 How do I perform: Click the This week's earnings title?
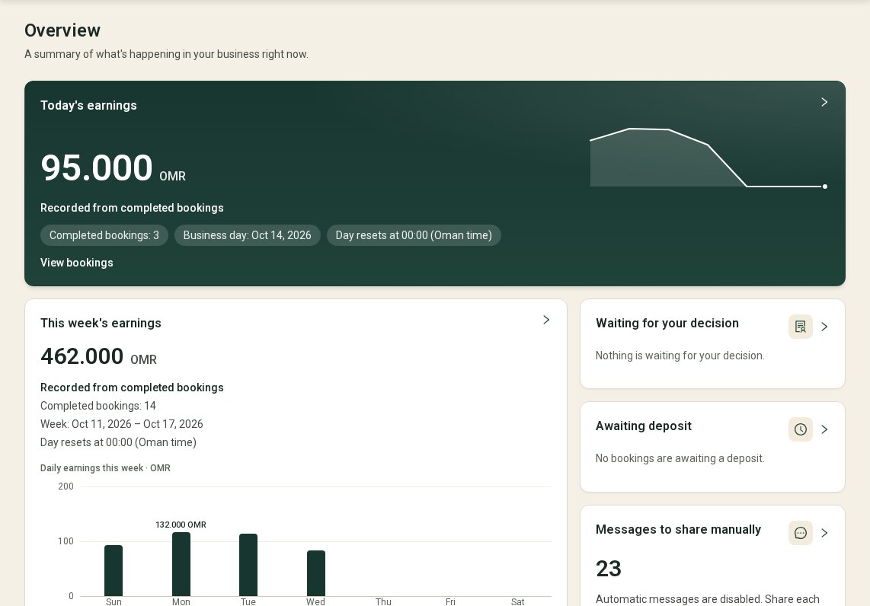(x=101, y=324)
